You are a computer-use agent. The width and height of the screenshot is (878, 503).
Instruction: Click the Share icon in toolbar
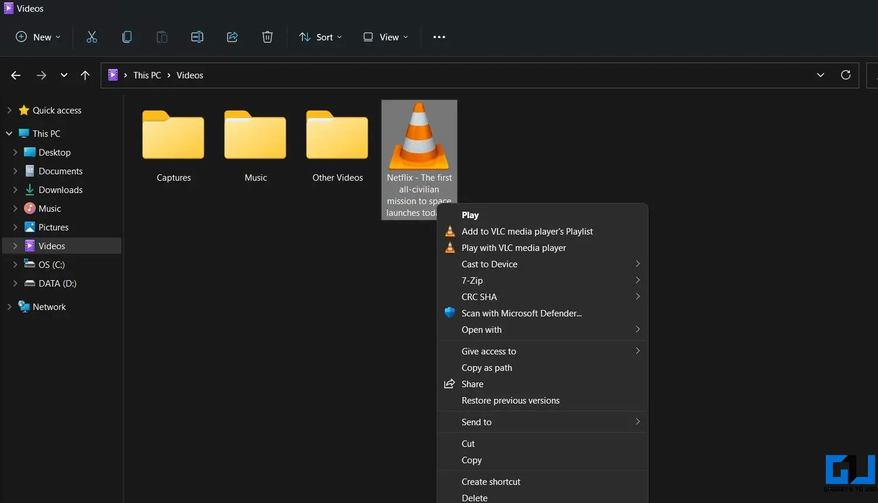[232, 37]
